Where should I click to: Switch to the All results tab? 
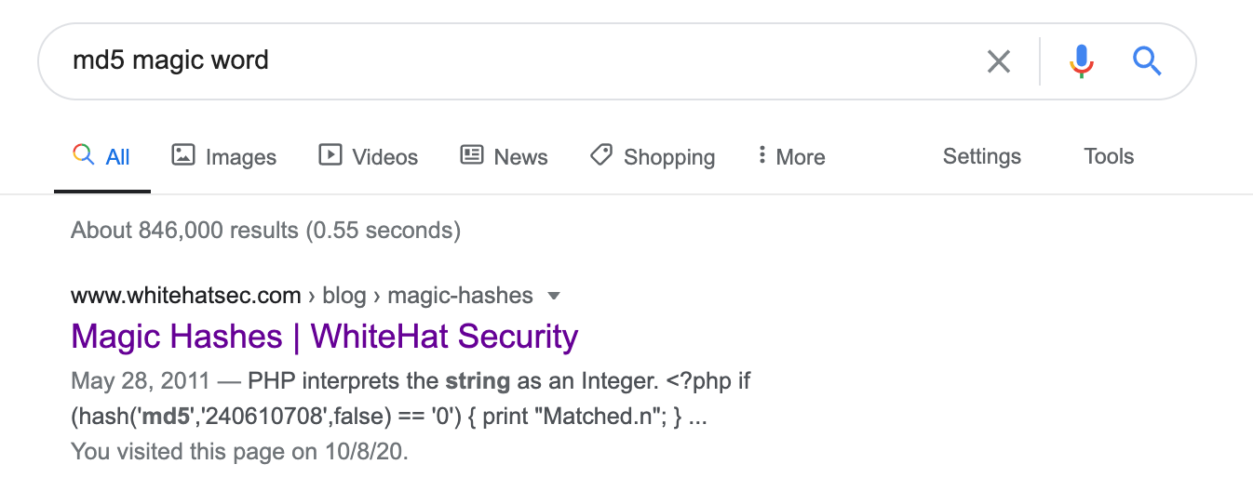point(101,156)
